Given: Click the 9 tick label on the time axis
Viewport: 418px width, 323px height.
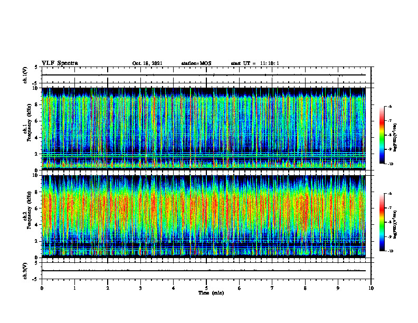Looking at the screenshot, I should pos(338,288).
